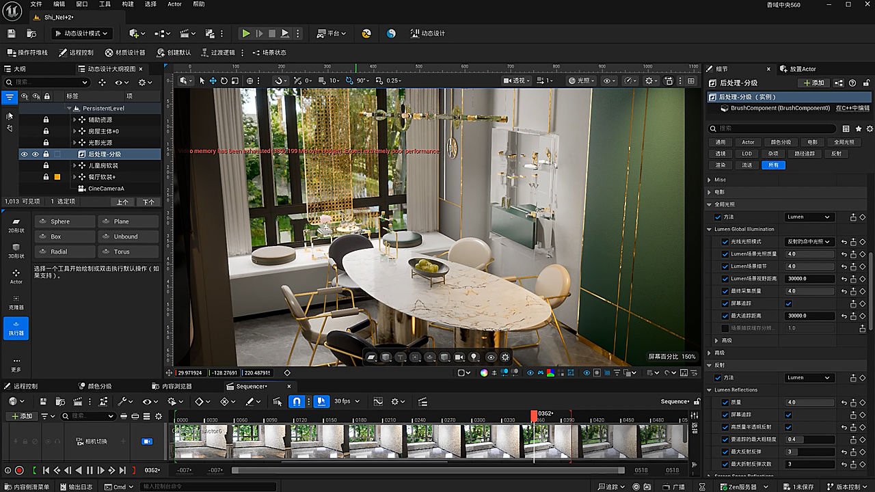
Task: Jump to the Sequencer start frame
Action: (x=46, y=470)
